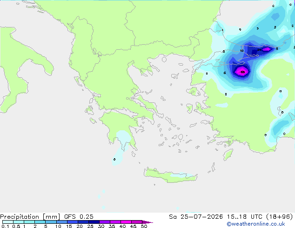Viewport: 295px width, 228px height.
Task: Click the "25" legend tick label
Action: click(90, 226)
